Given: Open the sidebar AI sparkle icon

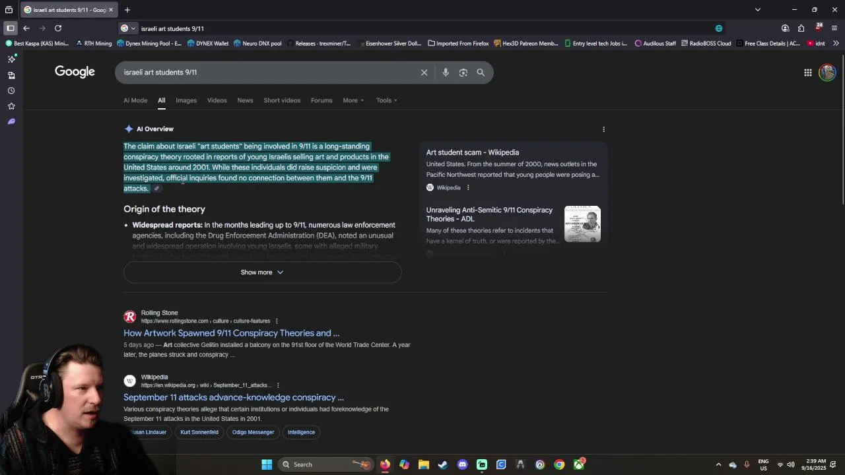Looking at the screenshot, I should coord(11,59).
